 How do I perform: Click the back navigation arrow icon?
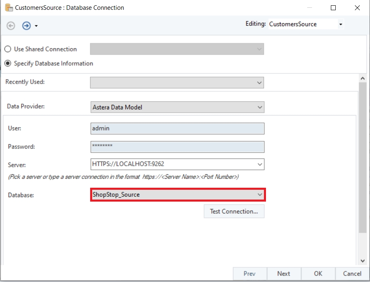(11, 26)
